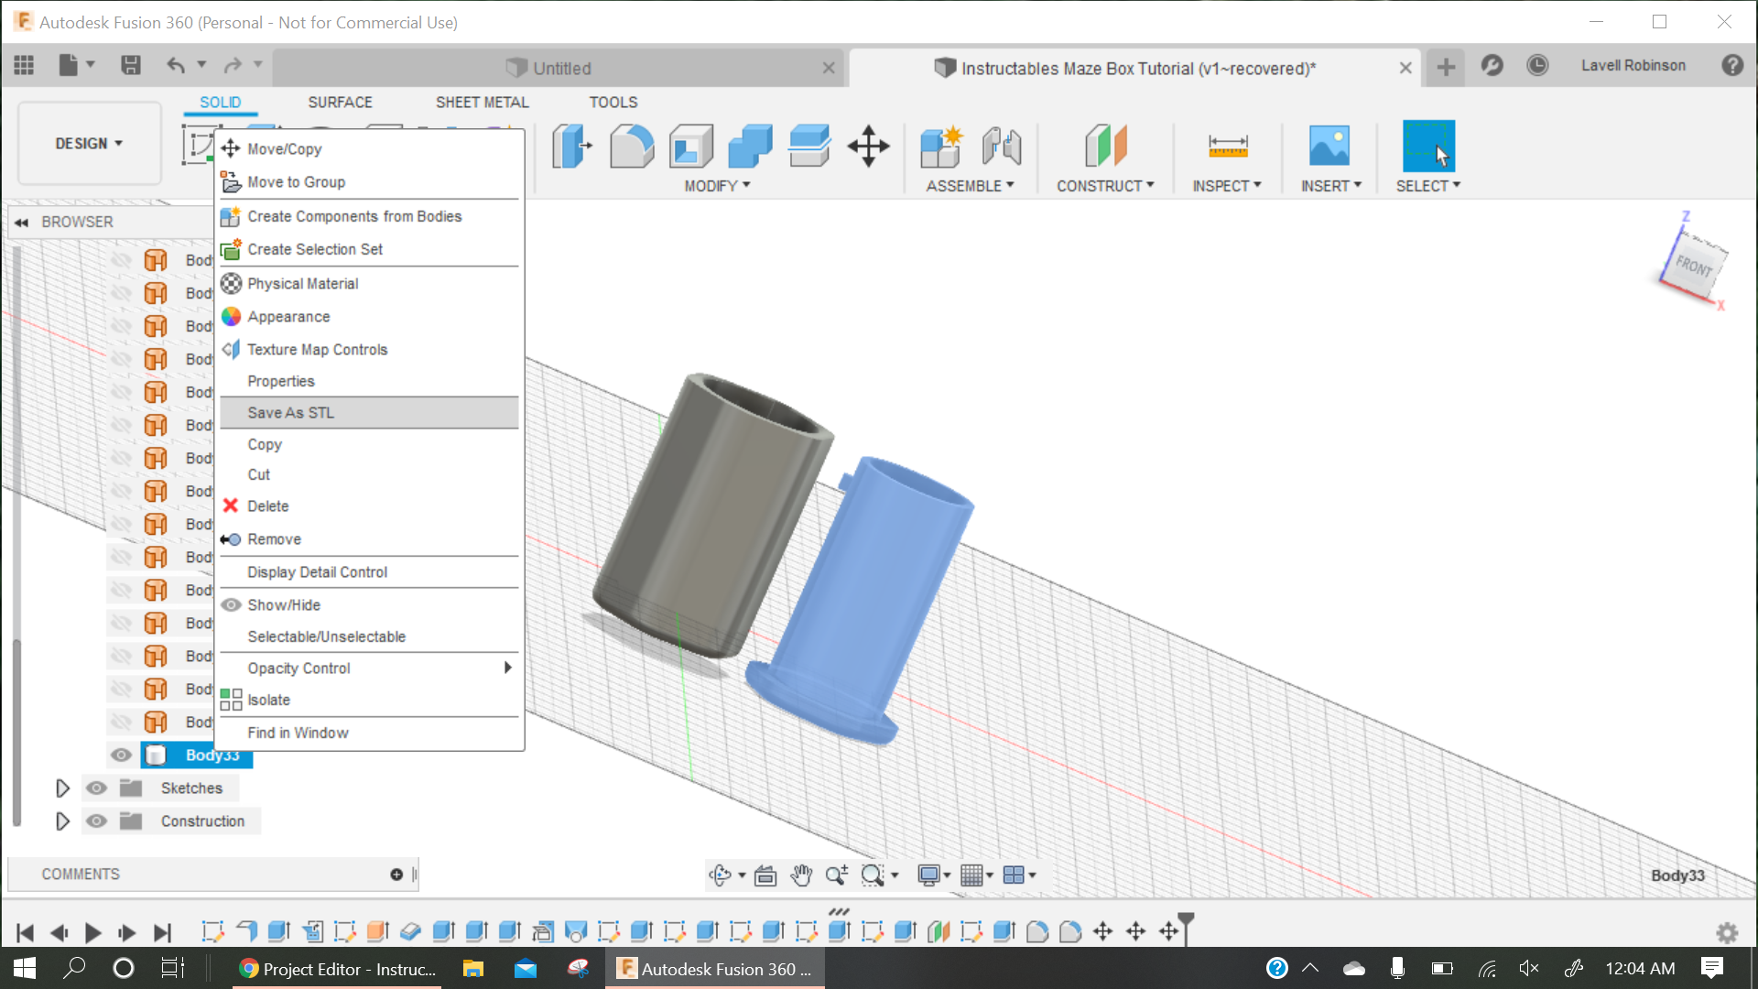Select the Move/Copy tool in toolbar
This screenshot has width=1758, height=989.
(868, 147)
